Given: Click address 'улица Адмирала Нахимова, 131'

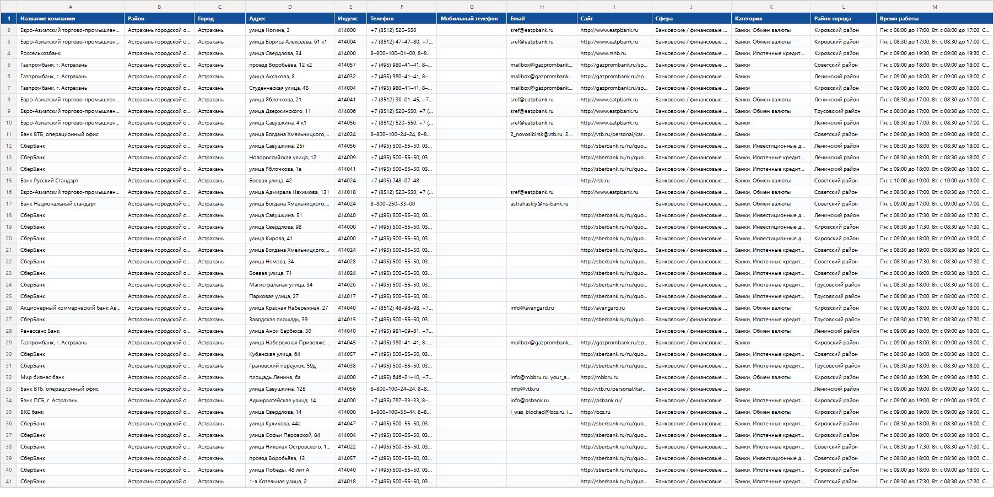Looking at the screenshot, I should (290, 192).
